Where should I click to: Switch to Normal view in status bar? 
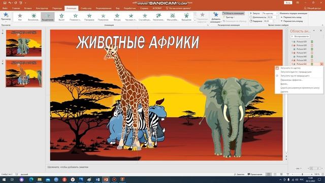tap(269, 174)
